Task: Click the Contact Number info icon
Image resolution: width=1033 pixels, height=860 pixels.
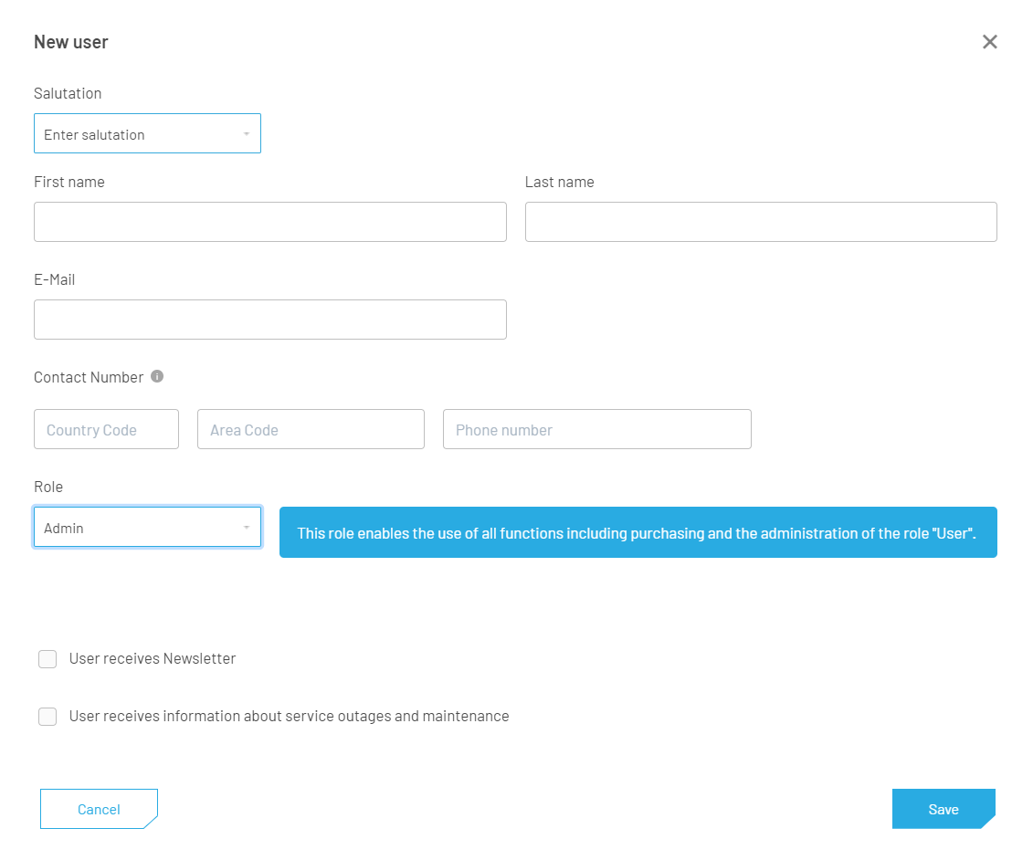Action: [x=157, y=376]
